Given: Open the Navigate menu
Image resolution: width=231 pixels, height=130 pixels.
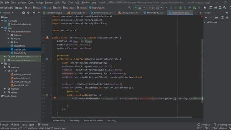Looking at the screenshot, I should tap(22, 3).
